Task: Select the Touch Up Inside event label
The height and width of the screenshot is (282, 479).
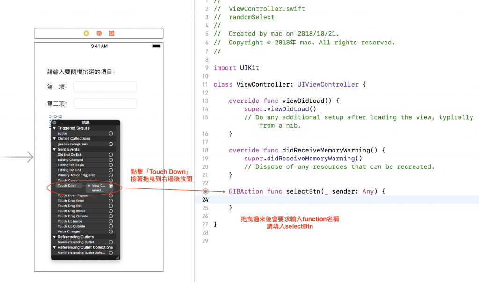Action: [70, 221]
